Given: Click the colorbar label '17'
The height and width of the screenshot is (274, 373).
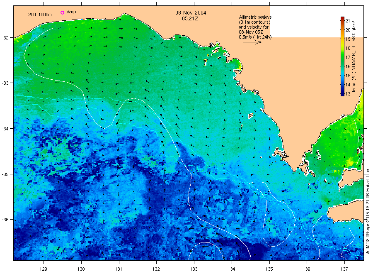Looking at the screenshot, I should tap(348, 57).
